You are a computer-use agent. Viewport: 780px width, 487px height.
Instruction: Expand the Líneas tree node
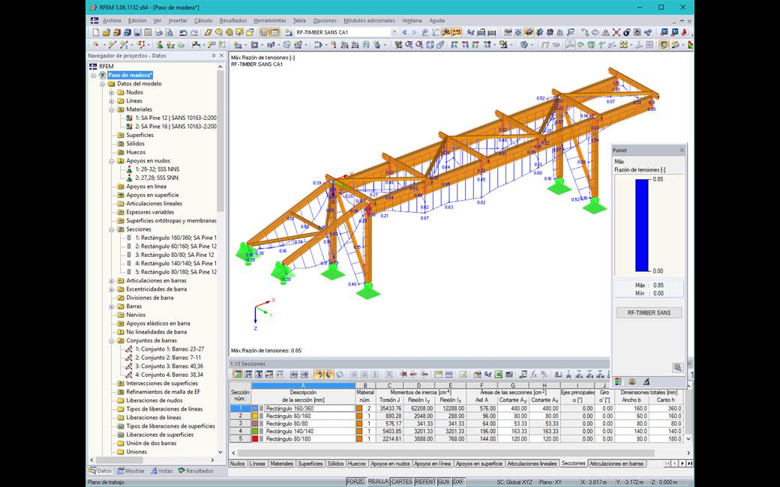112,101
